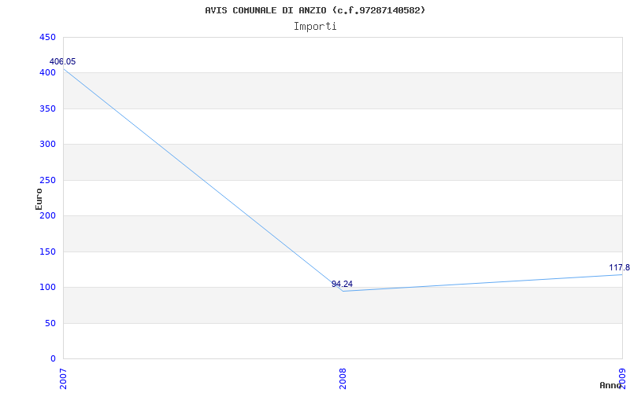Click the 450 y-axis tick label
Viewport: 630px width, 393px height.
pos(47,37)
